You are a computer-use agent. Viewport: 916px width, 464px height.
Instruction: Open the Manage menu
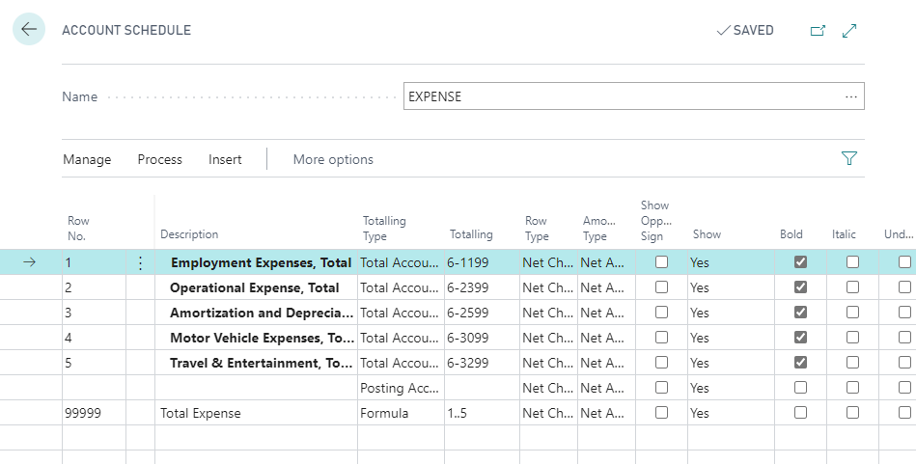click(87, 159)
